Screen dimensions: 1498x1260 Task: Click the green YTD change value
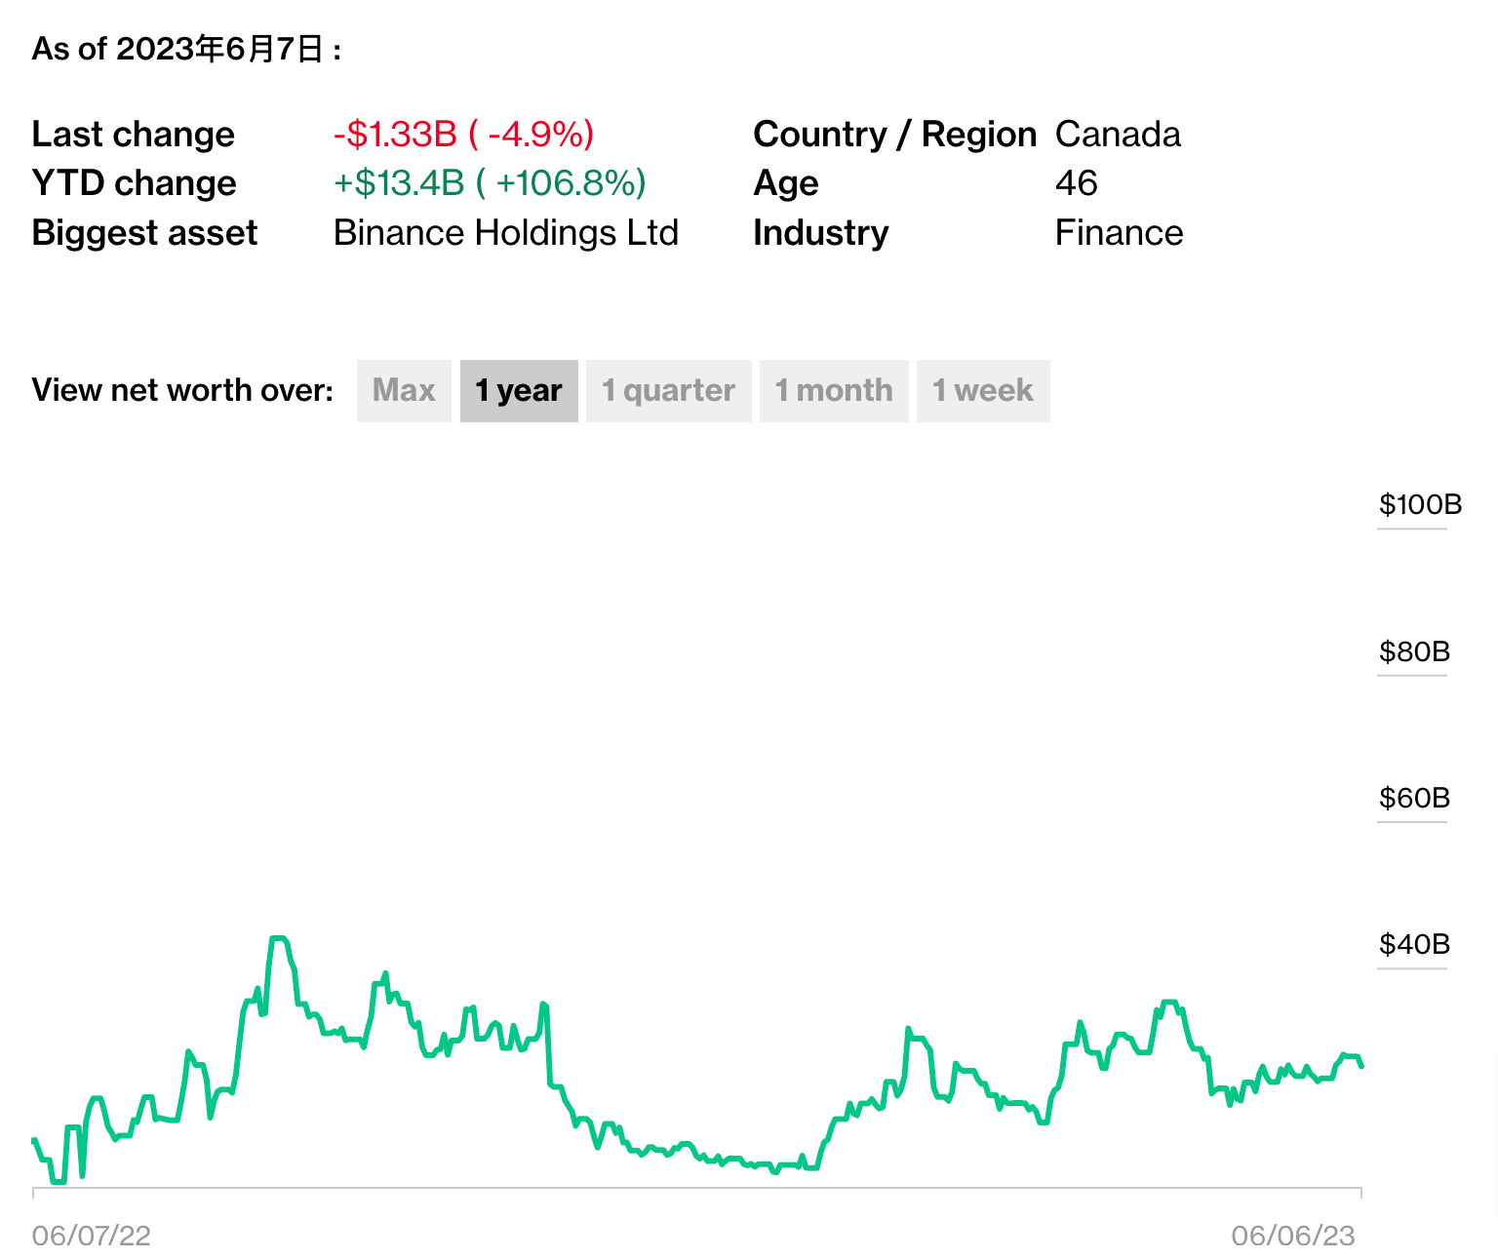click(x=490, y=183)
